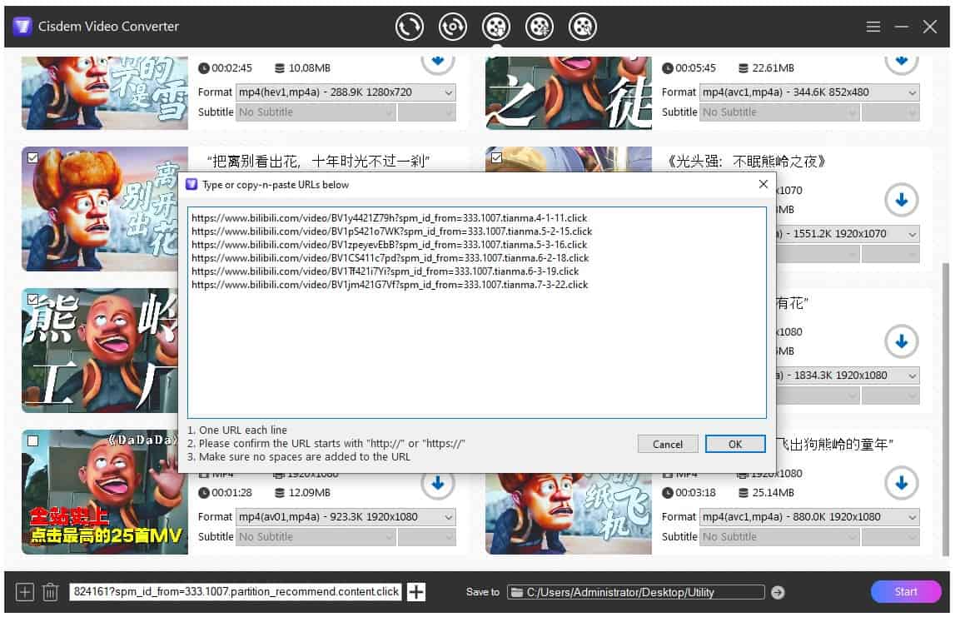Click the plus button next to URL field
Screen dimensions: 955x617
point(416,591)
